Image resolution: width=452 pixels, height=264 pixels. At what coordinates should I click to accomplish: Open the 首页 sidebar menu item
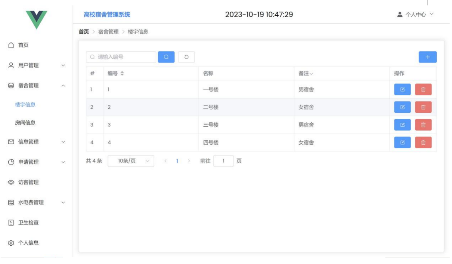pyautogui.click(x=36, y=45)
